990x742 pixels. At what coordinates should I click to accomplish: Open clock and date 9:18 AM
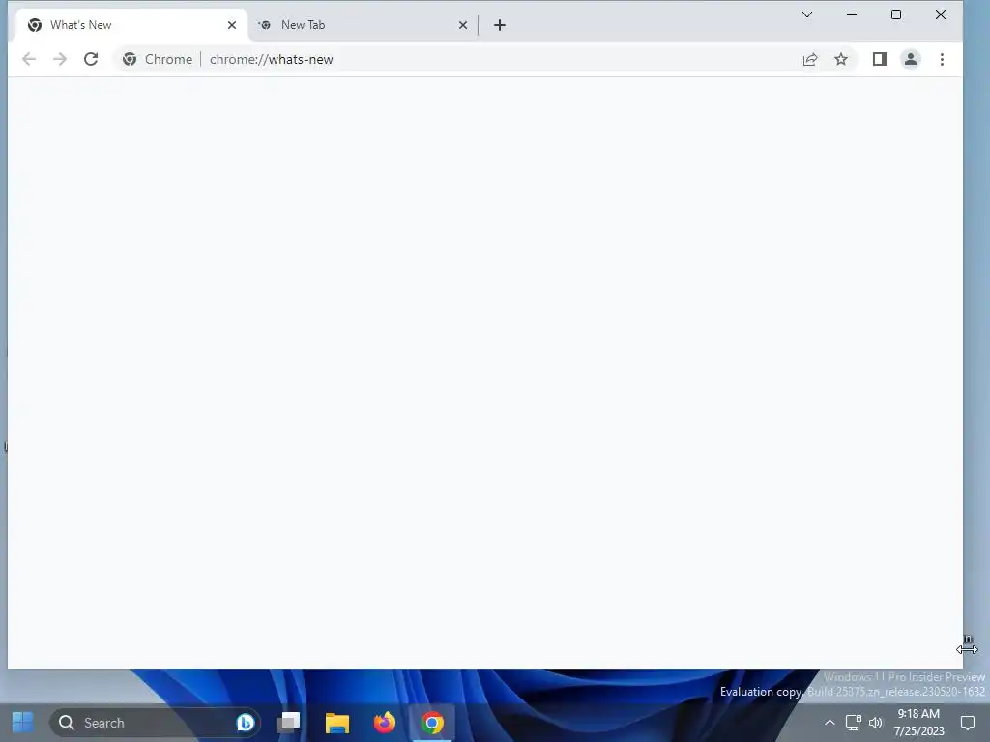pos(919,723)
